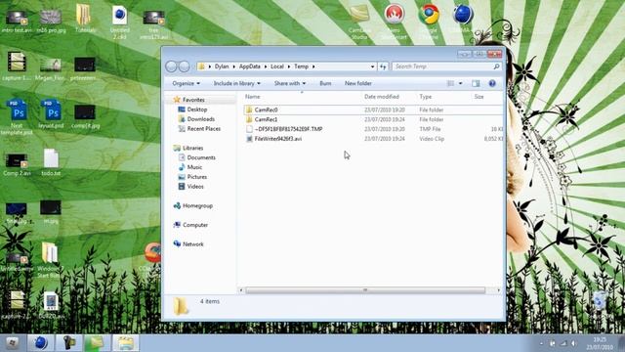
Task: Select the Tutorials folder on desktop
Action: click(85, 20)
